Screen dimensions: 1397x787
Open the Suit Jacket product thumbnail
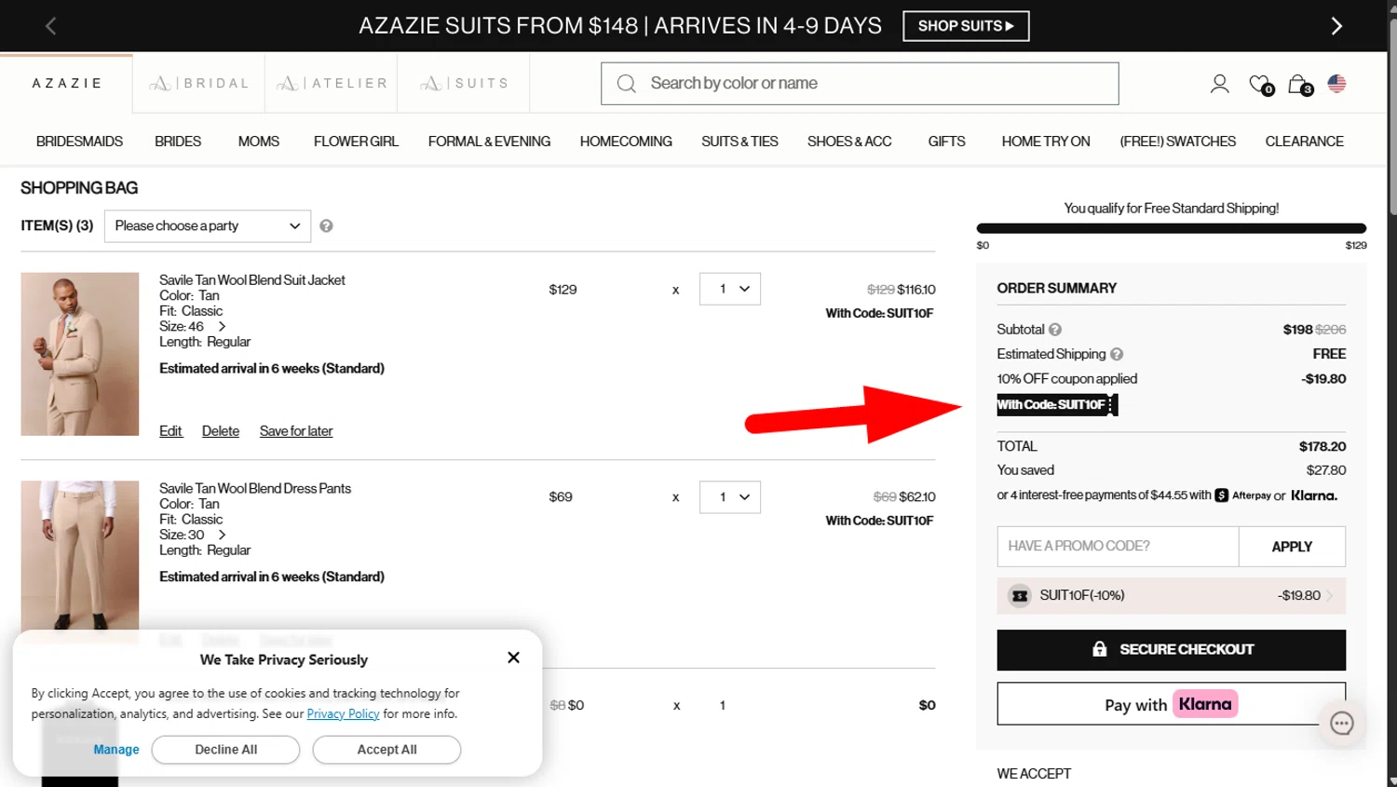tap(80, 354)
